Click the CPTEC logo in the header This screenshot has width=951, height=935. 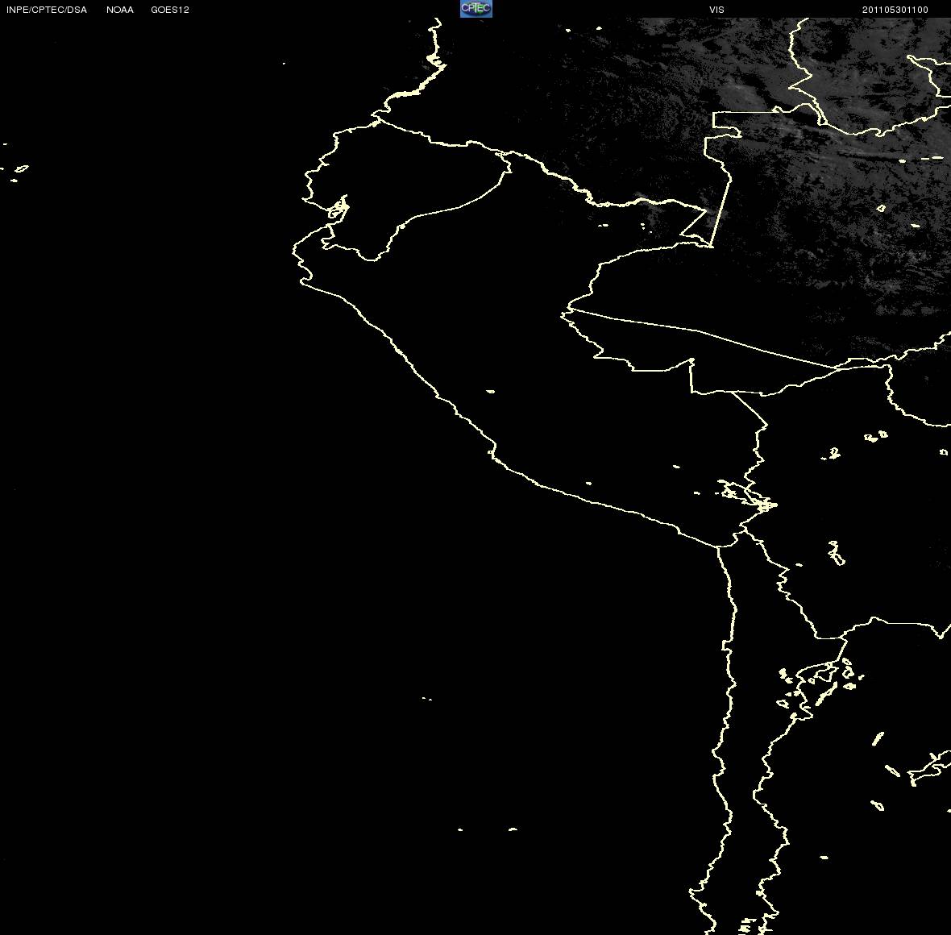(476, 9)
